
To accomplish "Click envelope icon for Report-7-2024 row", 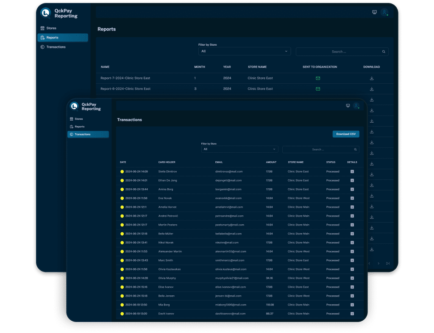I will pyautogui.click(x=318, y=78).
